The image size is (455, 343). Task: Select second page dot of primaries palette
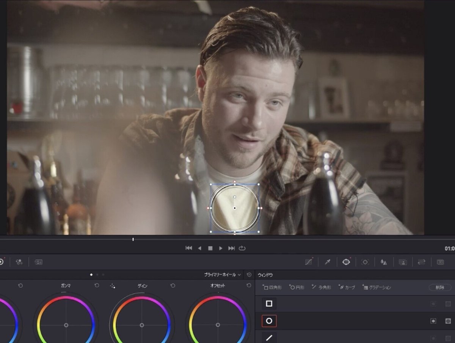97,274
